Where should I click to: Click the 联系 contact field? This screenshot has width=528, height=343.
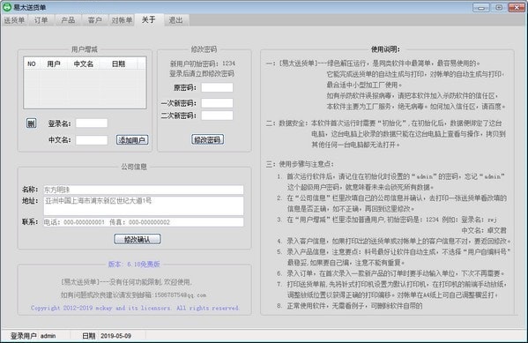point(144,222)
